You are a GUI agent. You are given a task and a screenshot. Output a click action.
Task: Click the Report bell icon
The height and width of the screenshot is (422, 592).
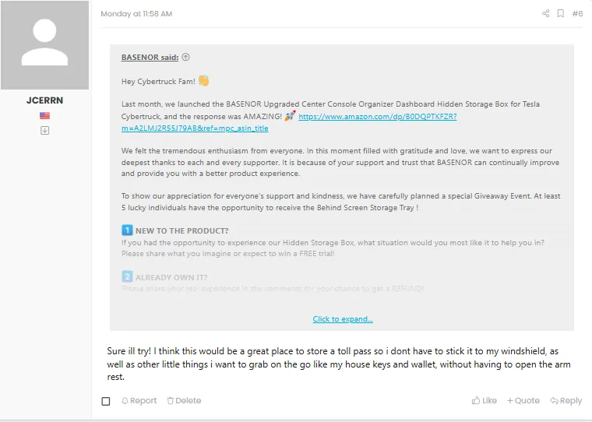125,400
